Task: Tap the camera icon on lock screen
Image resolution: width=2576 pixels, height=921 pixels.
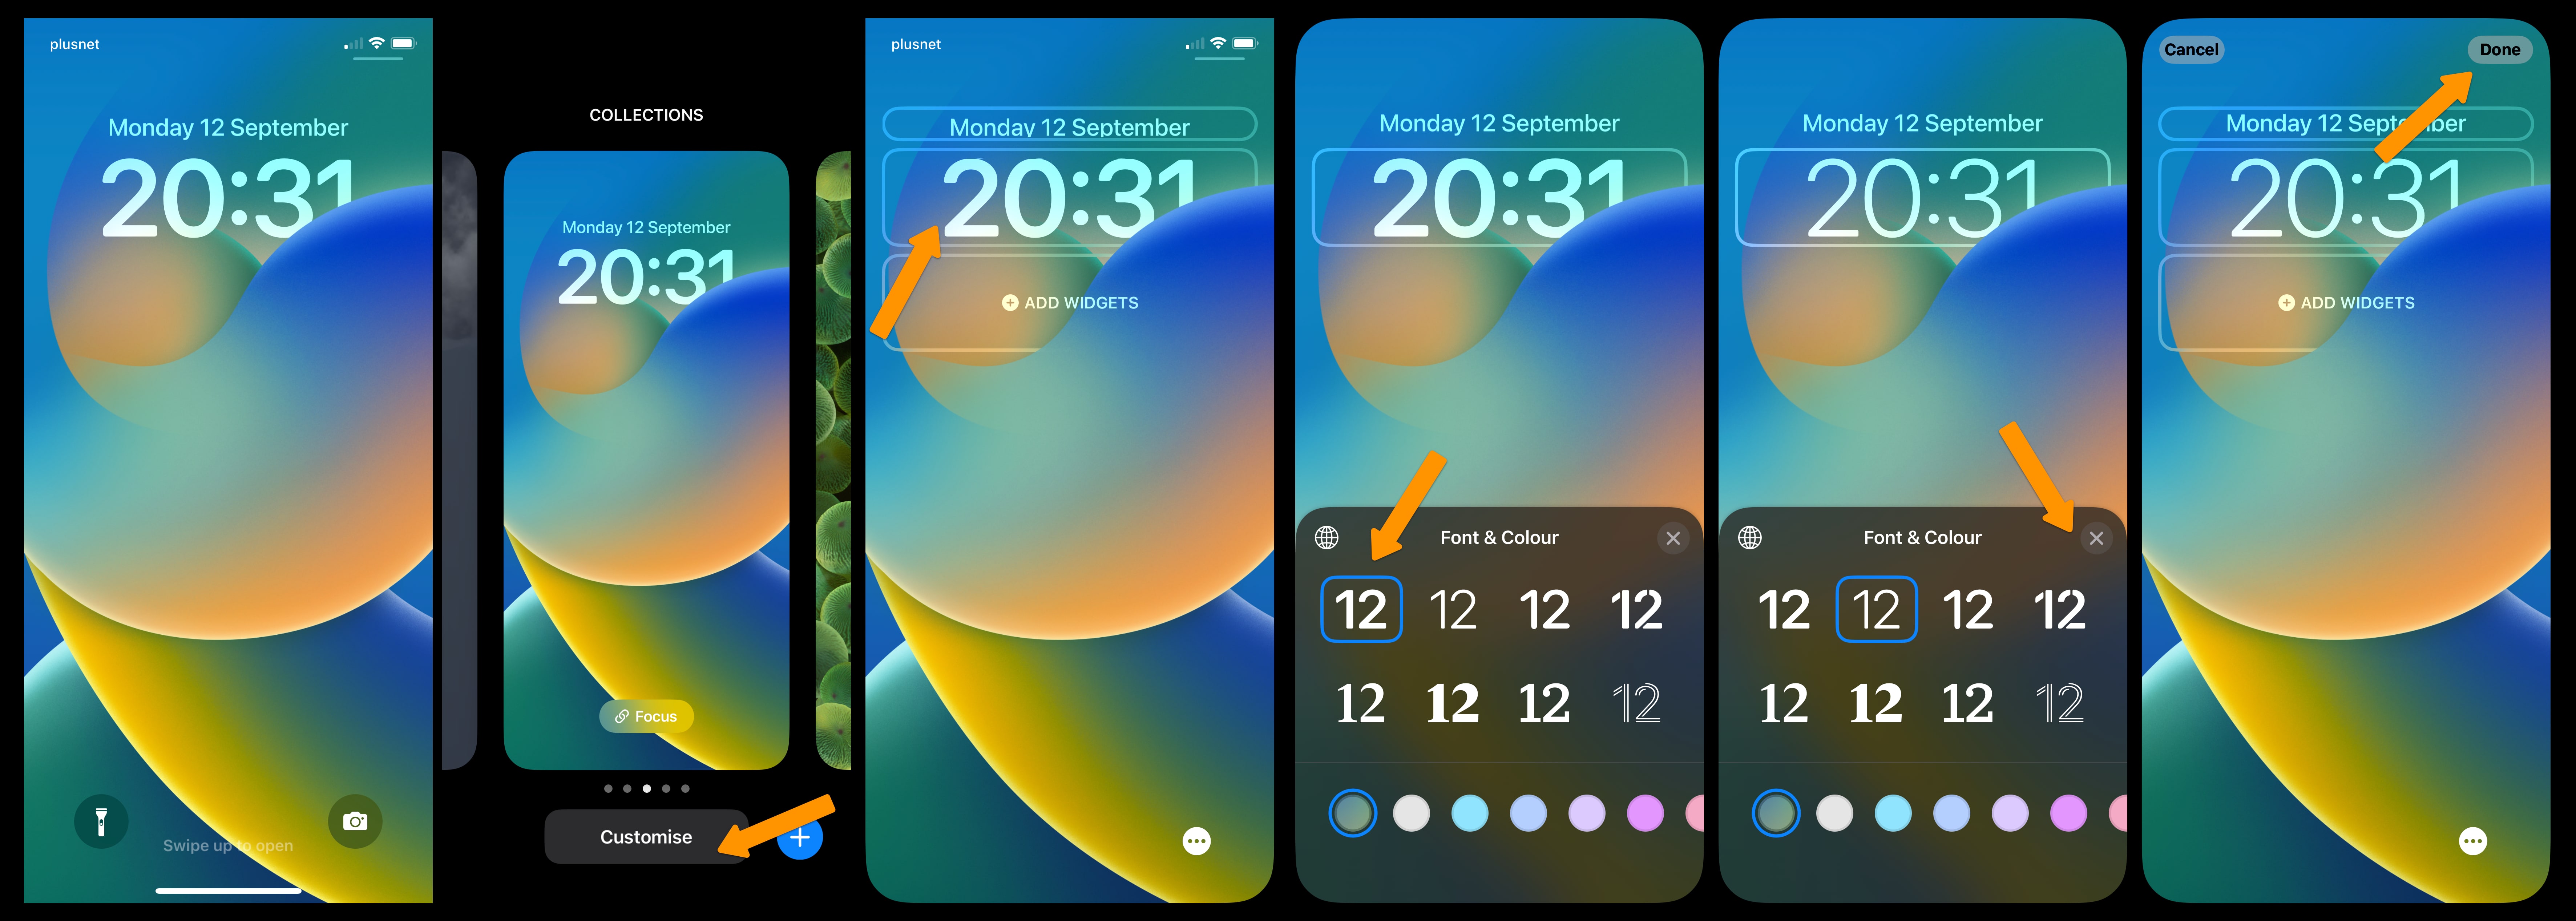Action: [x=355, y=821]
